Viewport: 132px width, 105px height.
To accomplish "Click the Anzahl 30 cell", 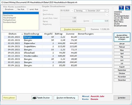I will (x=48, y=59).
